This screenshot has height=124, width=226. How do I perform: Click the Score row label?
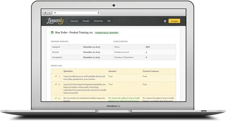point(117,47)
